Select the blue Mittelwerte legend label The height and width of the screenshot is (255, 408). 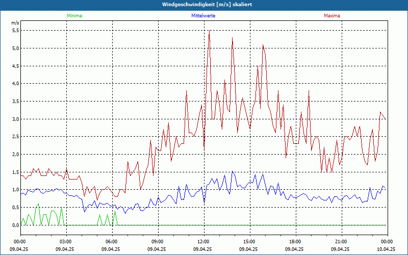point(203,16)
